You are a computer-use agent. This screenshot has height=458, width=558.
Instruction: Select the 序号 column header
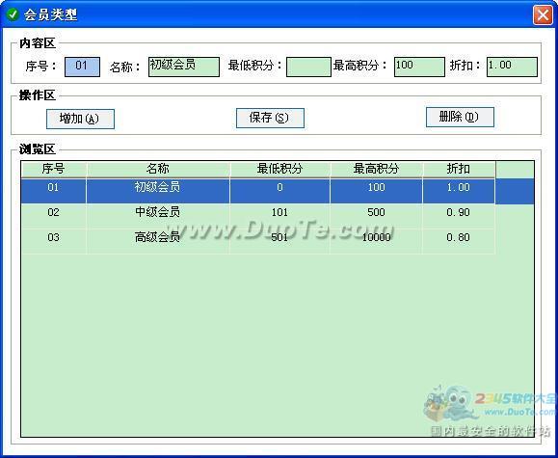(x=54, y=169)
